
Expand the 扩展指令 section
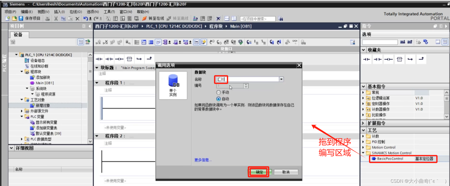363,123
